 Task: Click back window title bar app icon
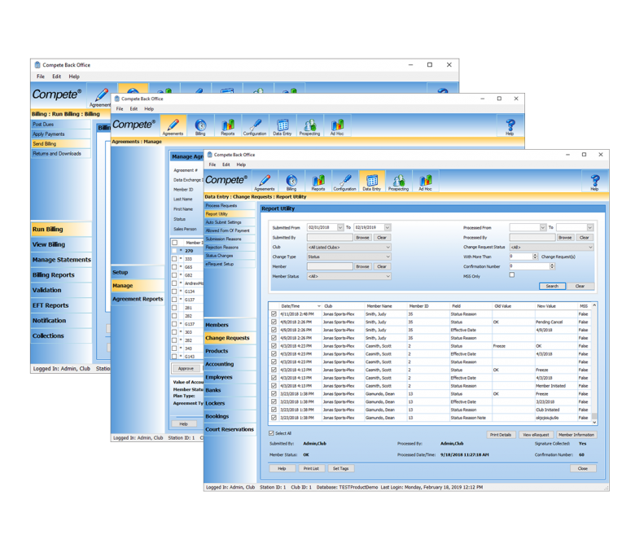37,65
